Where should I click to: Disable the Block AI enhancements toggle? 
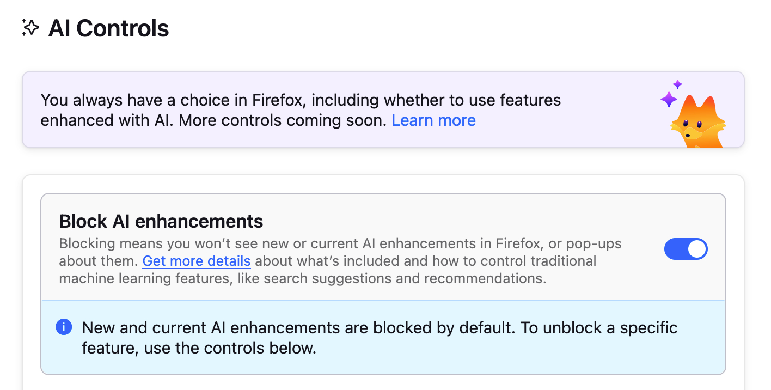[x=686, y=249]
